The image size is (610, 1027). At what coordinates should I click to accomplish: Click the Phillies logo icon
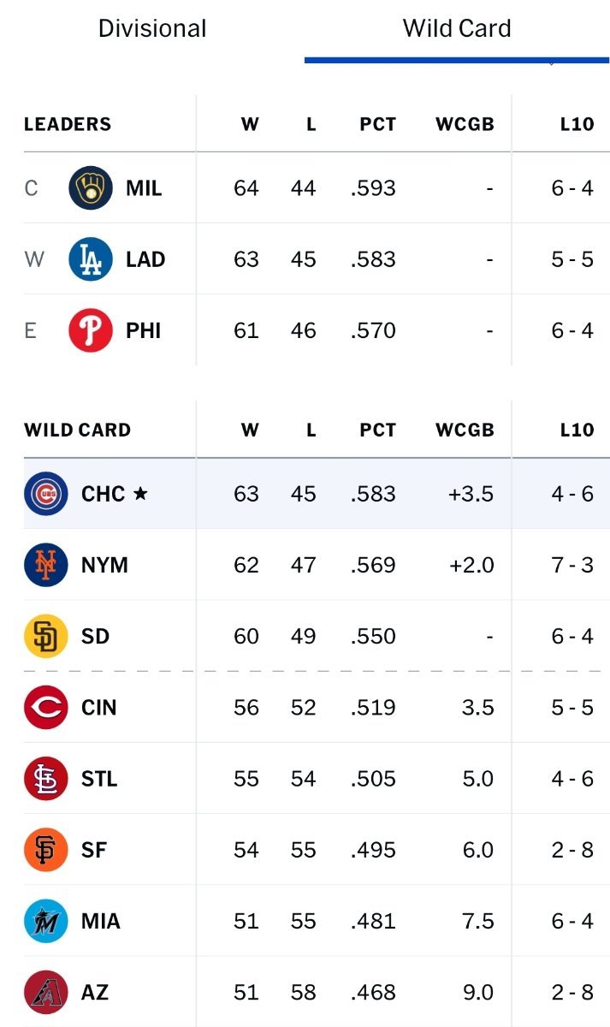click(90, 330)
